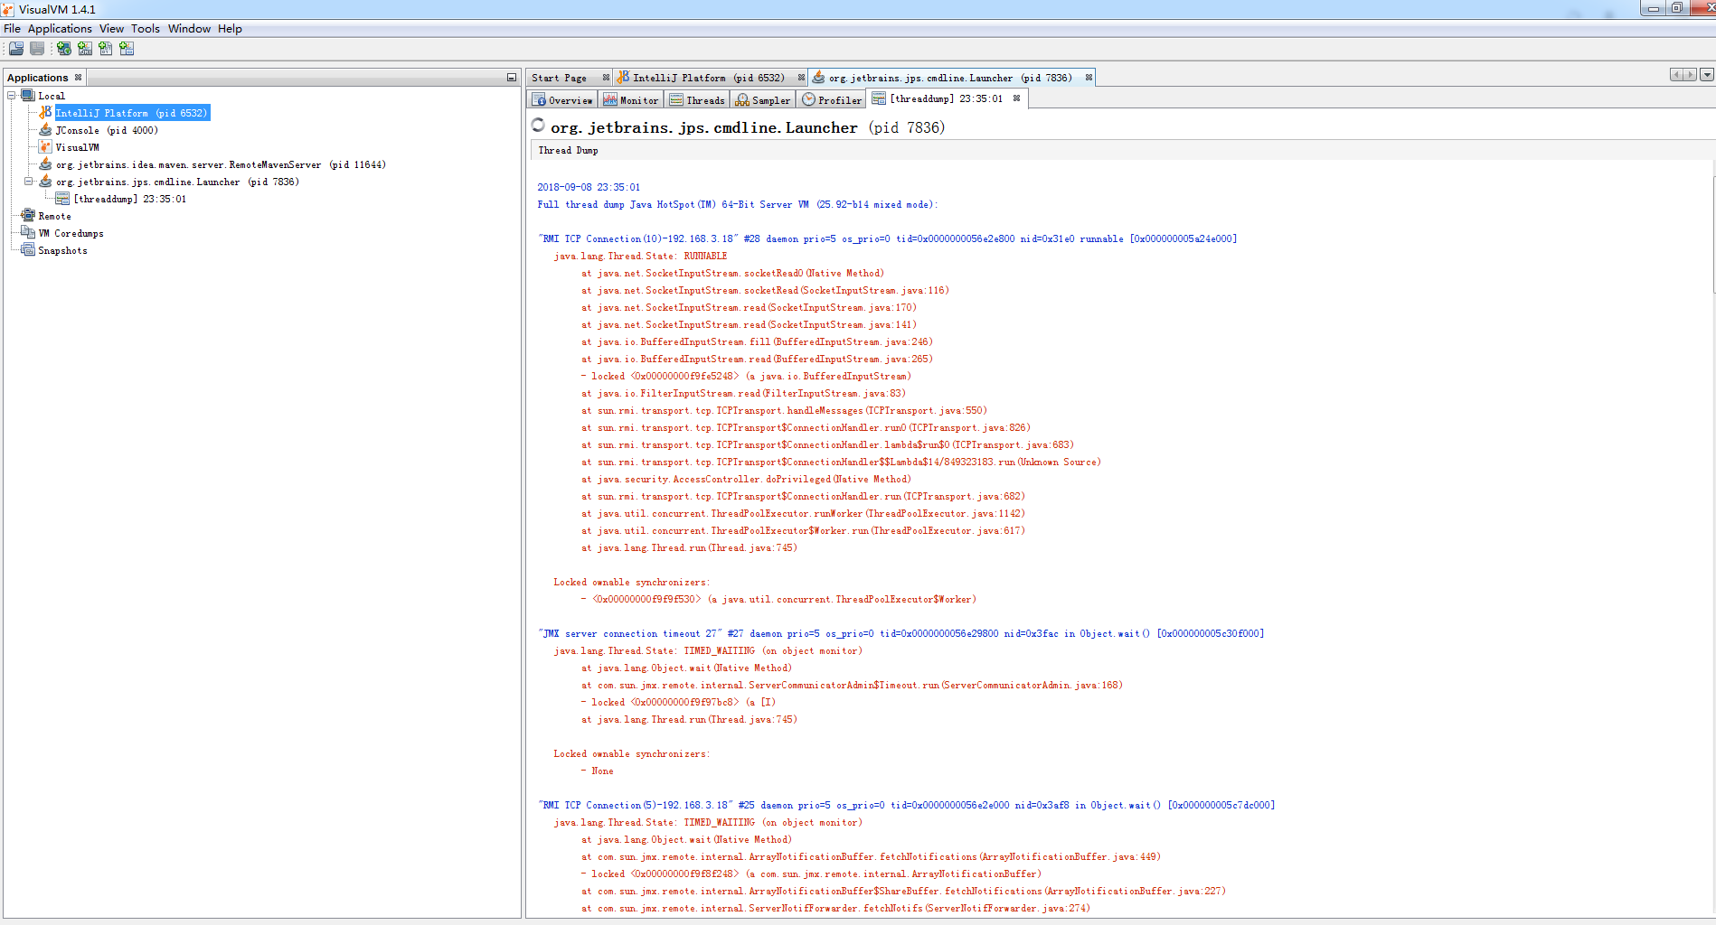The image size is (1716, 925).
Task: Open the Window menu
Action: [189, 29]
